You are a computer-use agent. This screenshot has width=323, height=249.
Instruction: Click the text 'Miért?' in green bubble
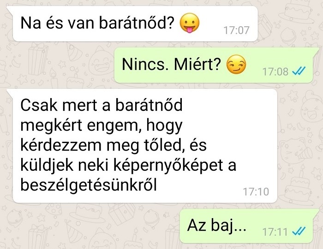(x=197, y=64)
